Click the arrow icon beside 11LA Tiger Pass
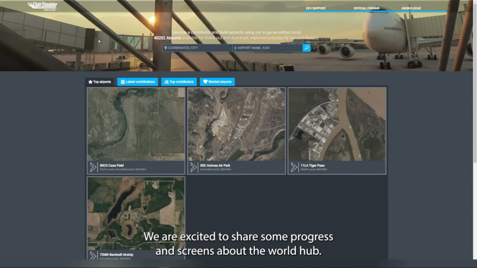The image size is (477, 268). [x=294, y=167]
